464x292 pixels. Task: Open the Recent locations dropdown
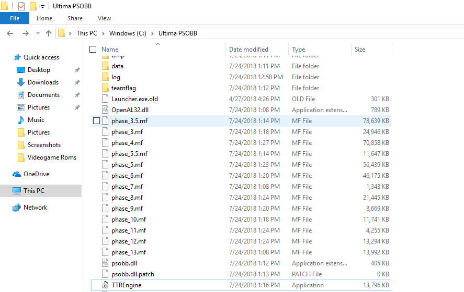(x=38, y=33)
